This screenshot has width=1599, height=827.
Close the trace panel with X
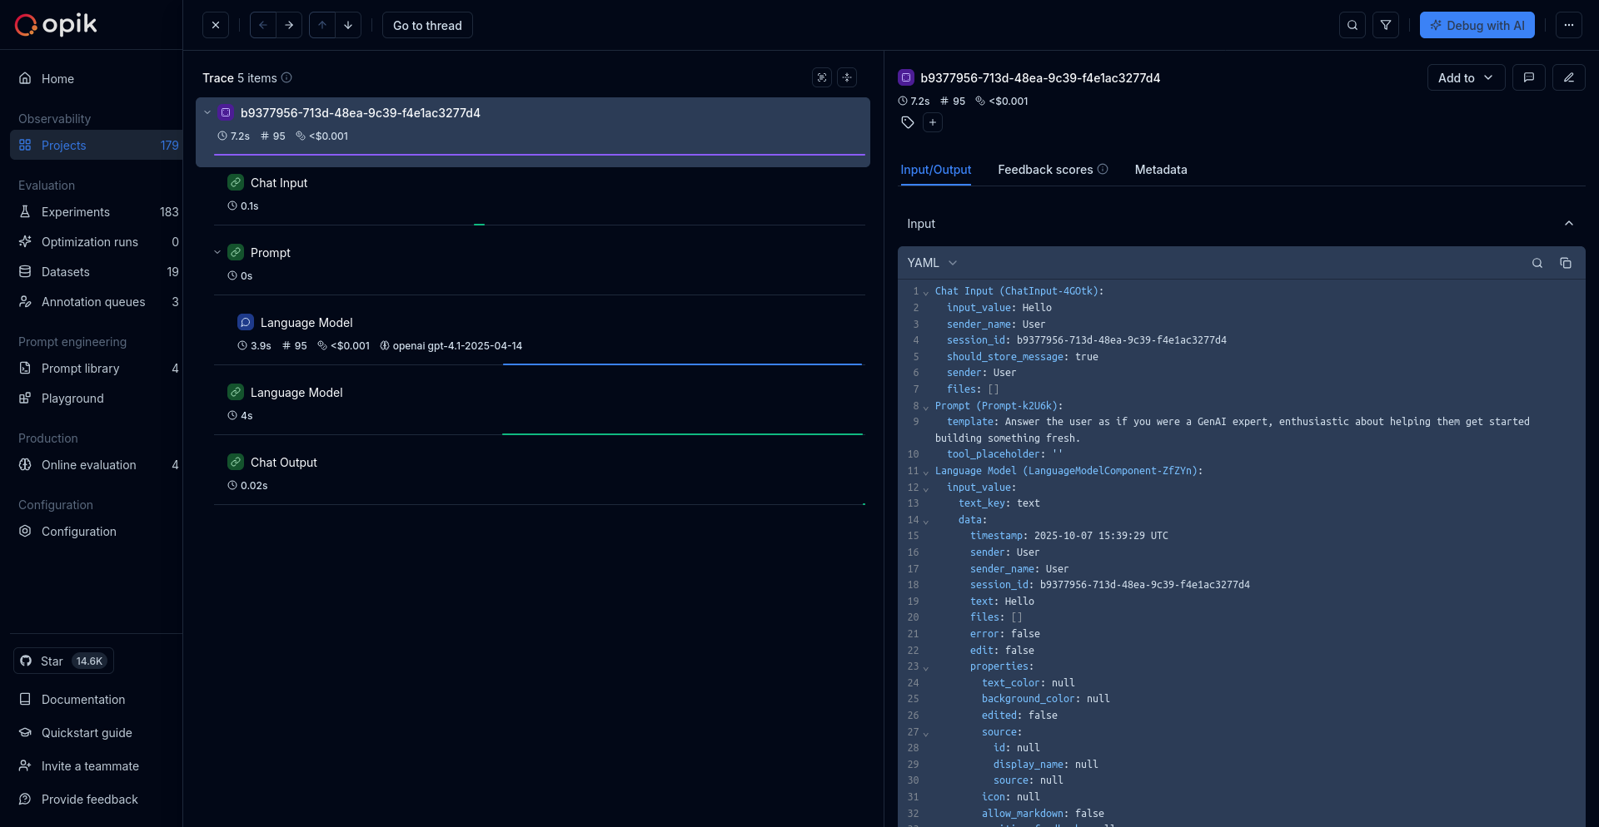pyautogui.click(x=216, y=25)
